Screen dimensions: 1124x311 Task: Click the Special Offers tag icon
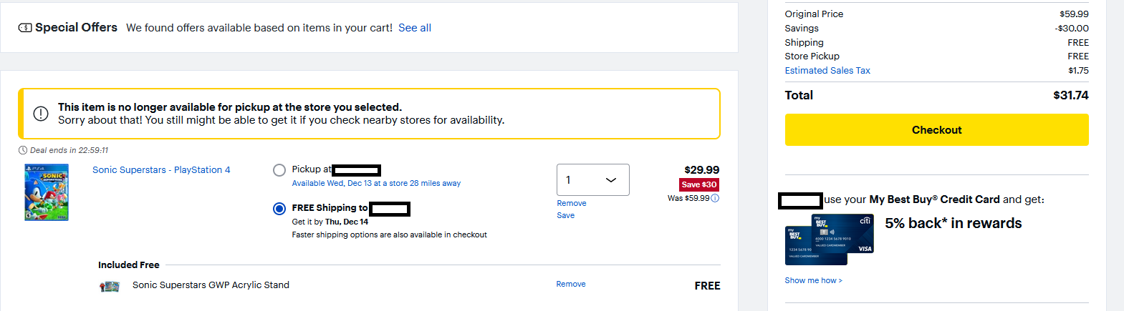25,28
